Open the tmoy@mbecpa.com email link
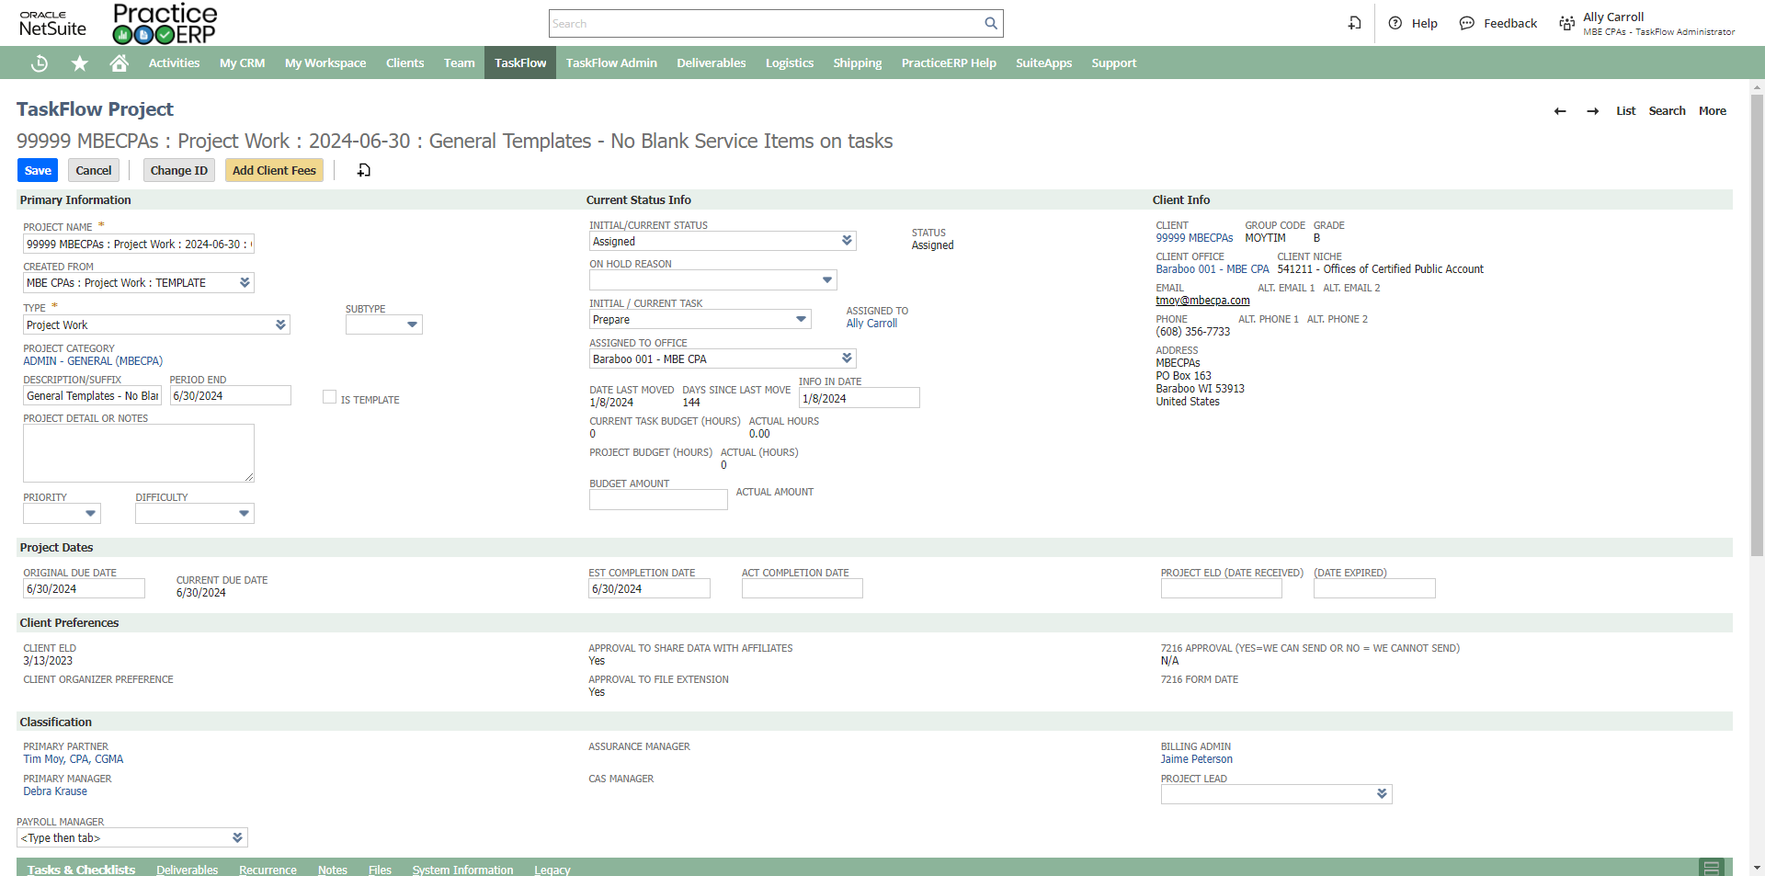Screen dimensions: 1765x876 click(x=1202, y=301)
